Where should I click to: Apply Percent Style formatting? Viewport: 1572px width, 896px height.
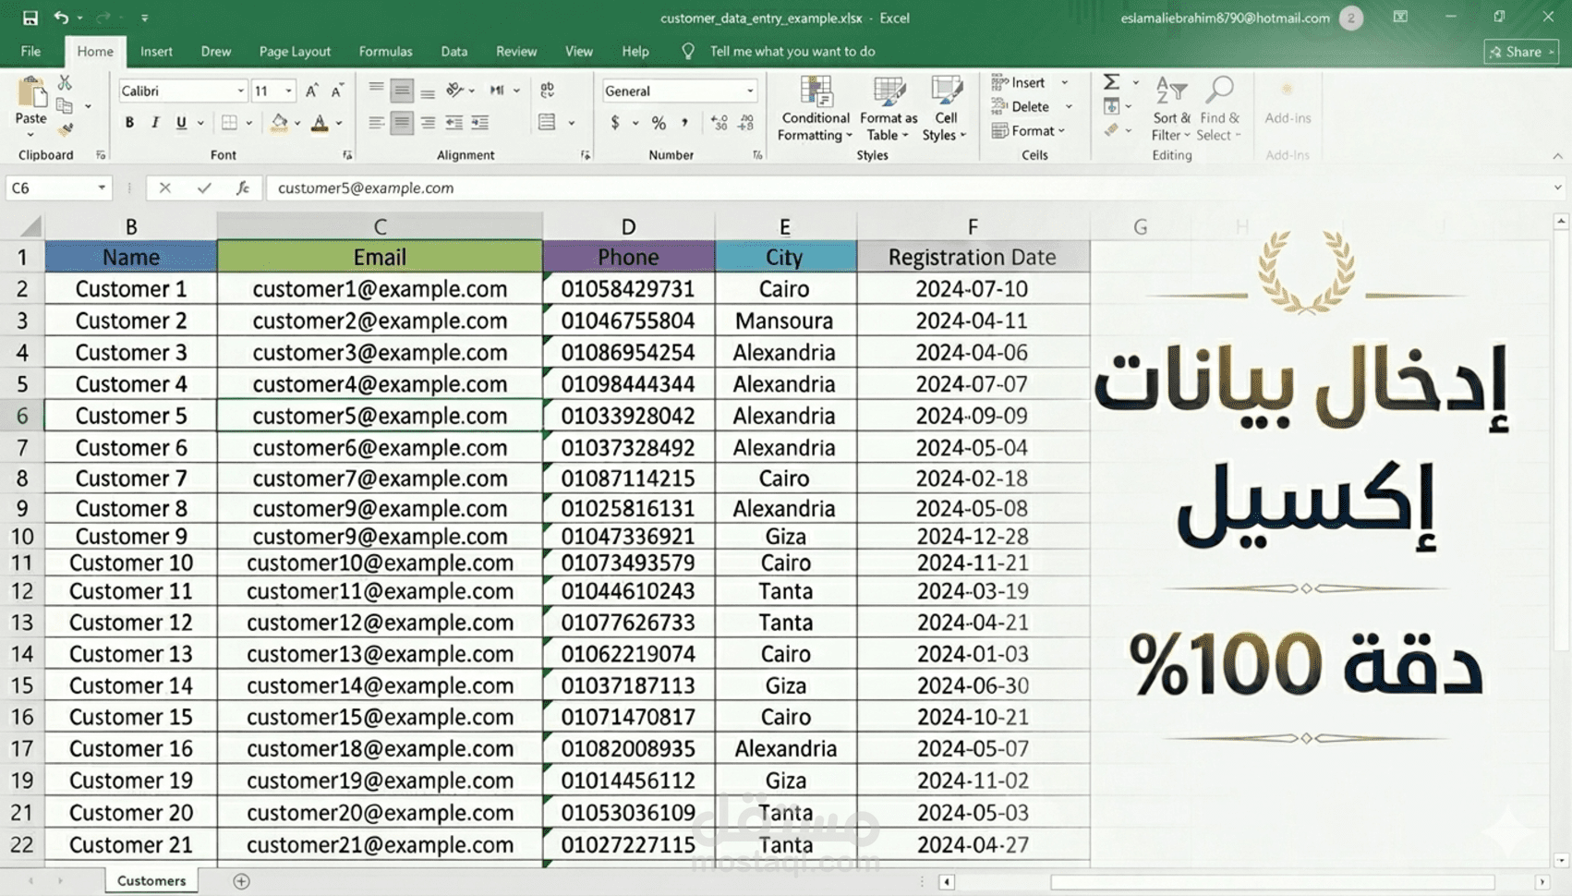[659, 121]
